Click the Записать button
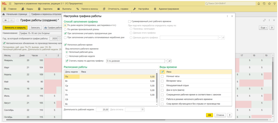Screen dimensions: 278x123 click(x=36, y=28)
